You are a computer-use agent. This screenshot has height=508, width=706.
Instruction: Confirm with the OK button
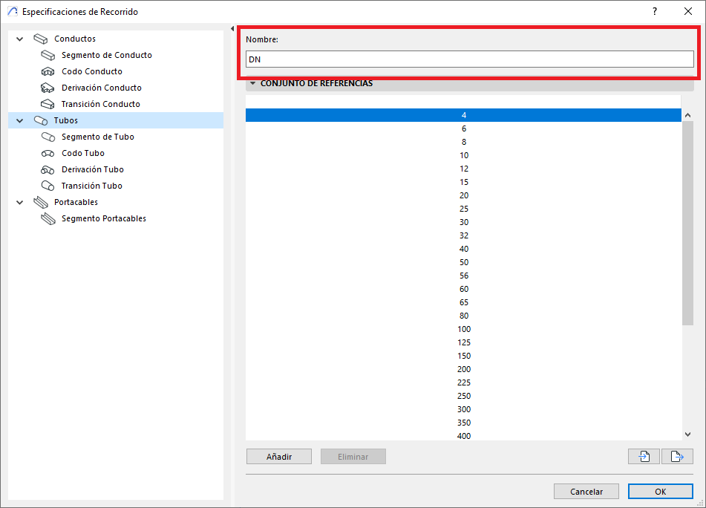pos(660,492)
